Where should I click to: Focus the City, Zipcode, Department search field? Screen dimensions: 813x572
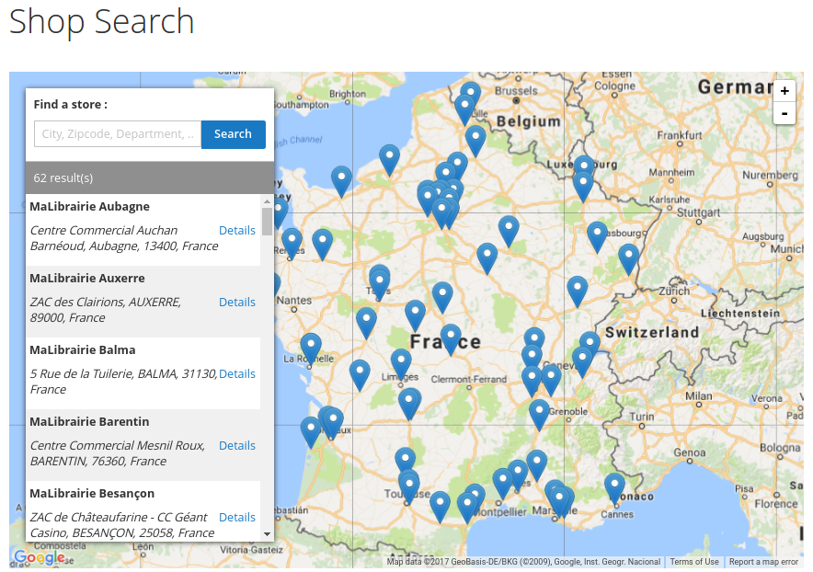pos(118,134)
